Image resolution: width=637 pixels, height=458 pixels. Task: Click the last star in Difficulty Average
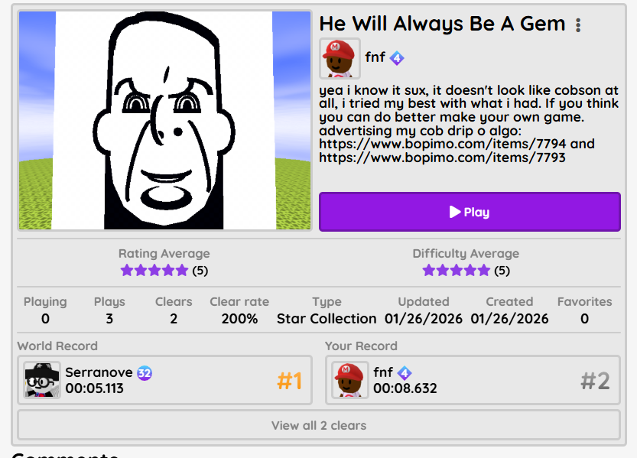(x=484, y=271)
